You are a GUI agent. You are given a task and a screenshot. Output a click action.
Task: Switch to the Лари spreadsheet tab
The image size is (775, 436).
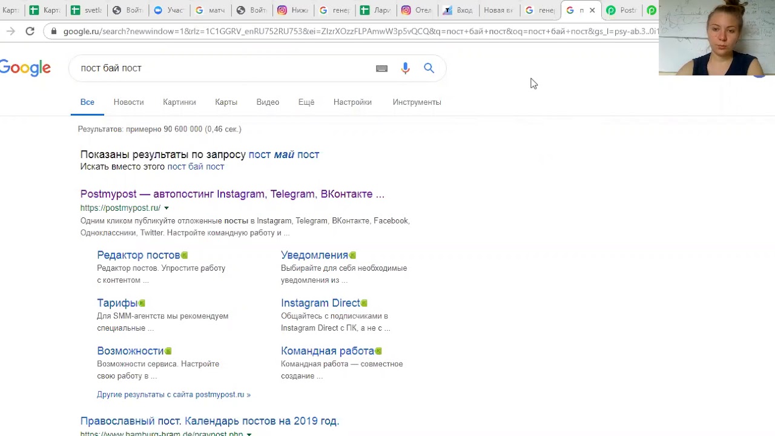(x=375, y=10)
